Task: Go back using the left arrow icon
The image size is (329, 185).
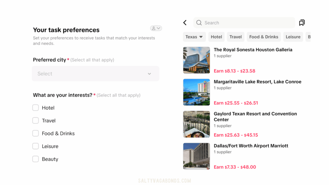Action: click(185, 23)
